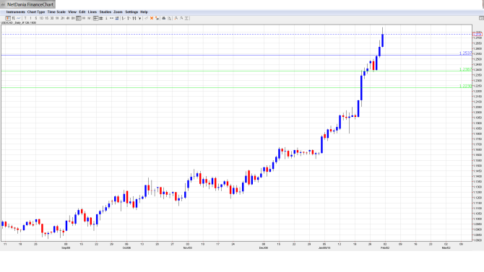Screen dimensions: 484x272
Task: Click the 1.2537 blue line label
Action: point(465,53)
